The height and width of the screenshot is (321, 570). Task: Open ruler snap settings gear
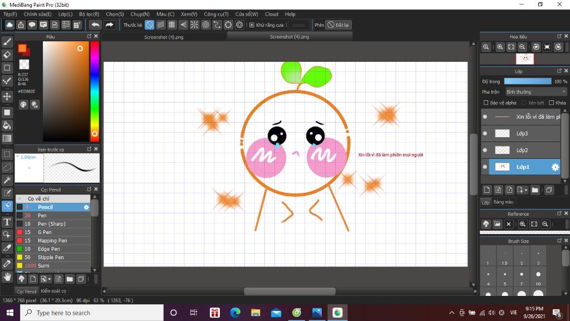[x=239, y=25]
